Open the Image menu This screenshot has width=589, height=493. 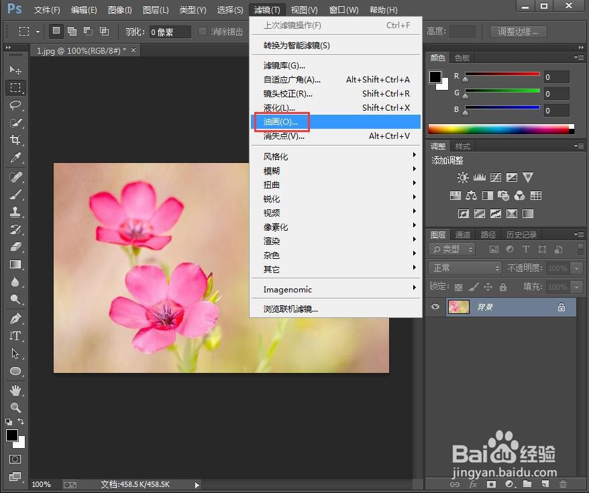click(x=120, y=10)
